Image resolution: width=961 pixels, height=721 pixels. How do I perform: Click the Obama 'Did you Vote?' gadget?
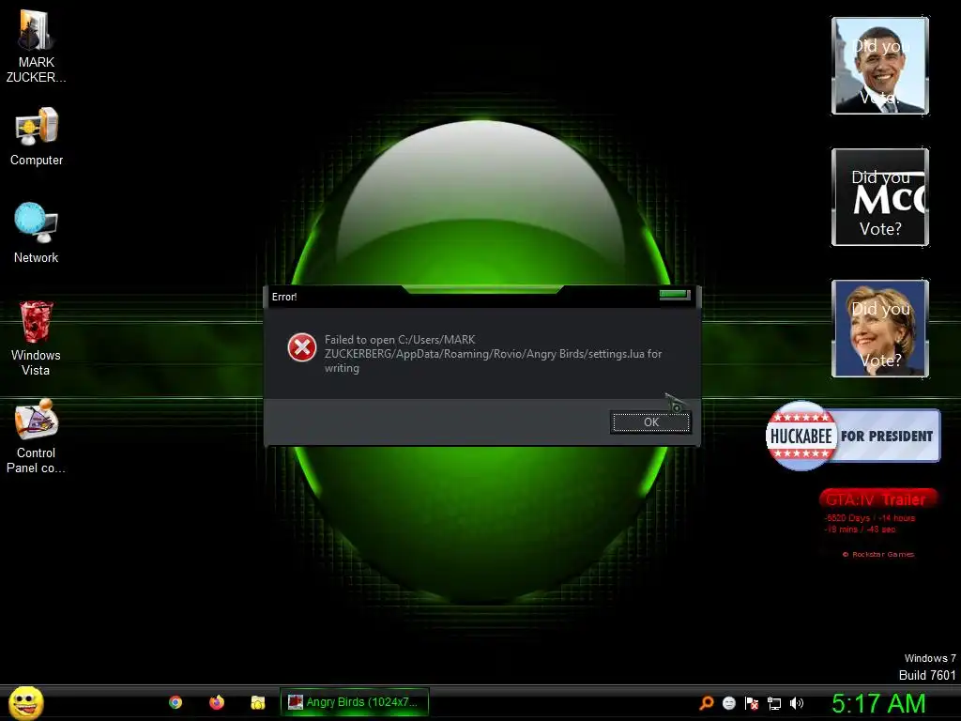880,66
